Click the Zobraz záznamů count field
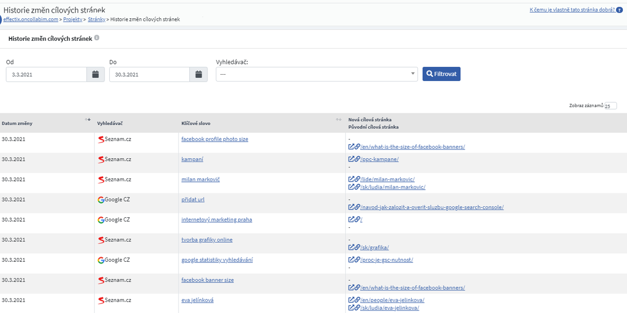Image resolution: width=627 pixels, height=313 pixels. pyautogui.click(x=610, y=106)
